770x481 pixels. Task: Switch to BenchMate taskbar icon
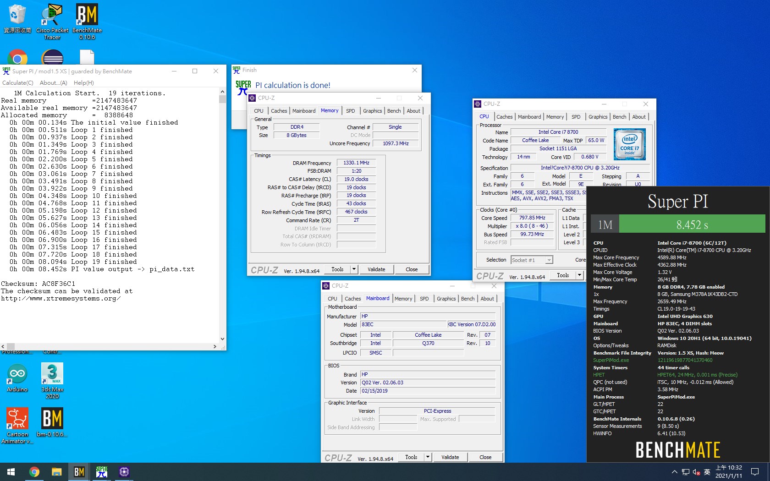[79, 472]
